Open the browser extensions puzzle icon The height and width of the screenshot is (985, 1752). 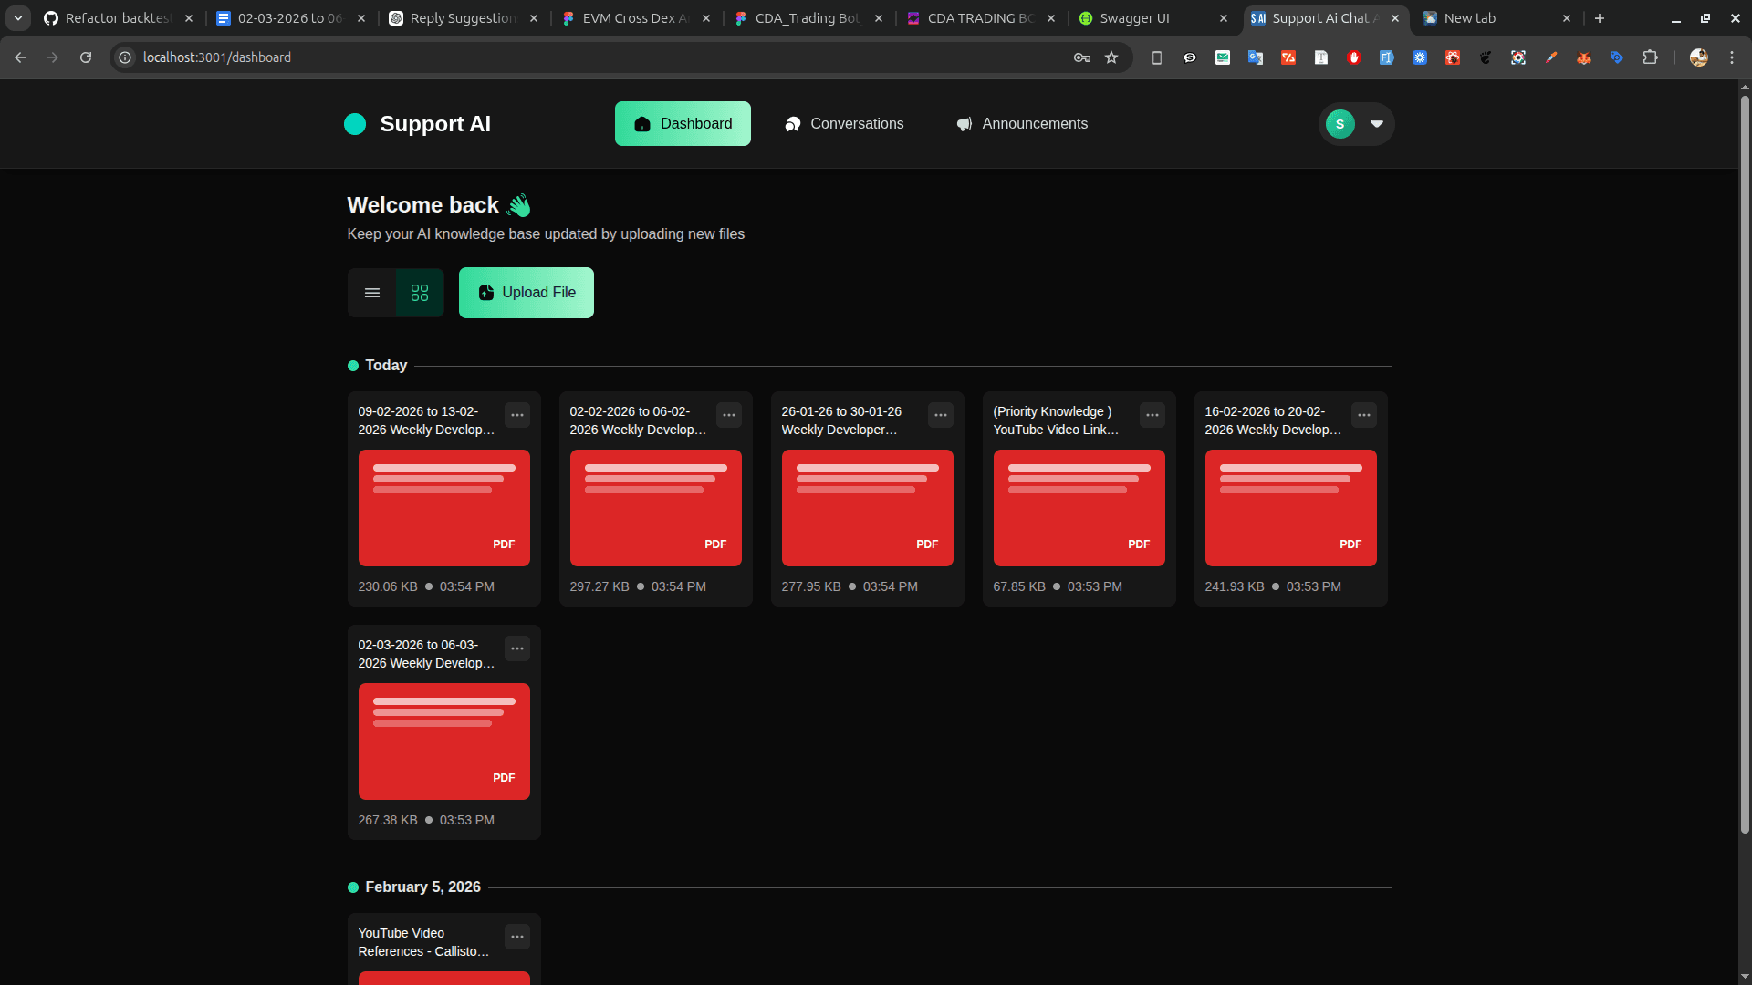pos(1652,57)
